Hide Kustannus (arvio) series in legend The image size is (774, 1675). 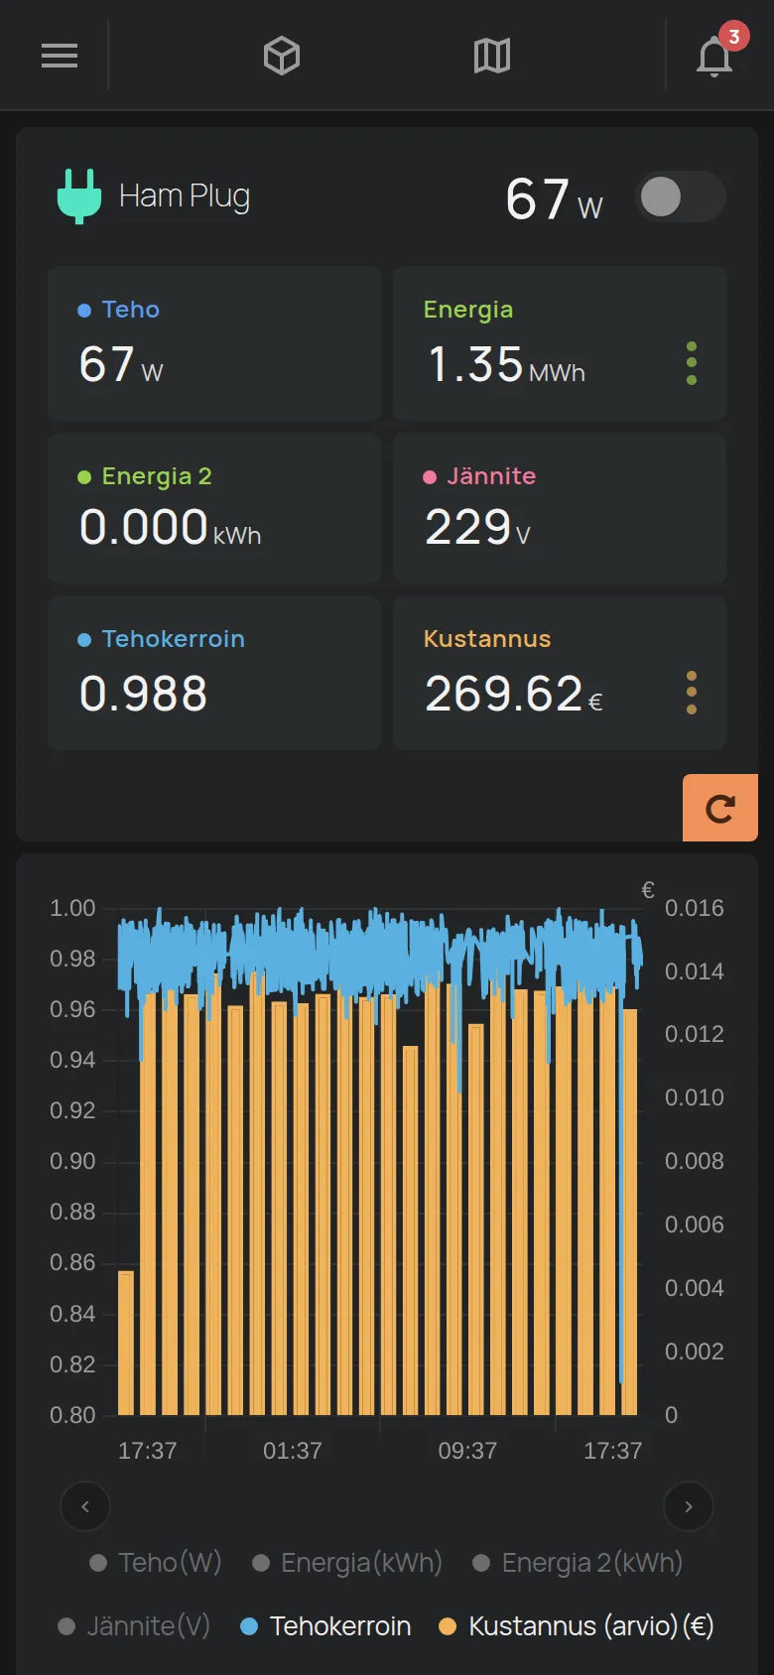577,1626
